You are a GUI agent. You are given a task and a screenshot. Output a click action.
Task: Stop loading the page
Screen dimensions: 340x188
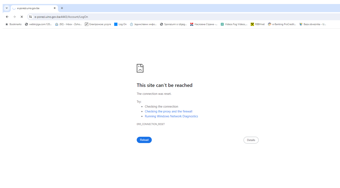click(x=22, y=17)
